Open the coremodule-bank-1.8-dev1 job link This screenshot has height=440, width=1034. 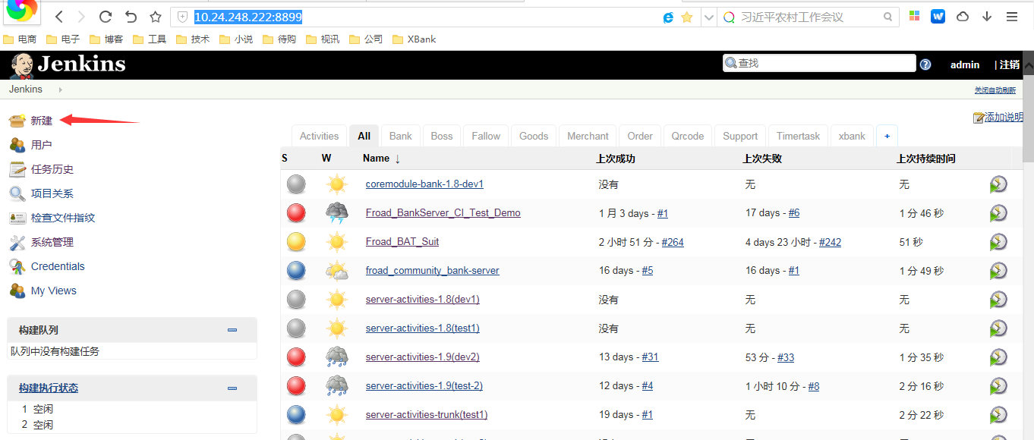coord(424,184)
